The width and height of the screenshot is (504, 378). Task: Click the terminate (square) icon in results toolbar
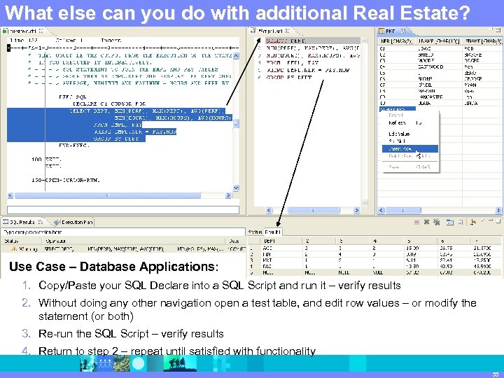(x=416, y=222)
